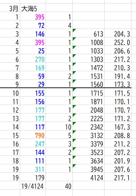
Task: Click the green error indicator beside 613
Action: pos(74,30)
